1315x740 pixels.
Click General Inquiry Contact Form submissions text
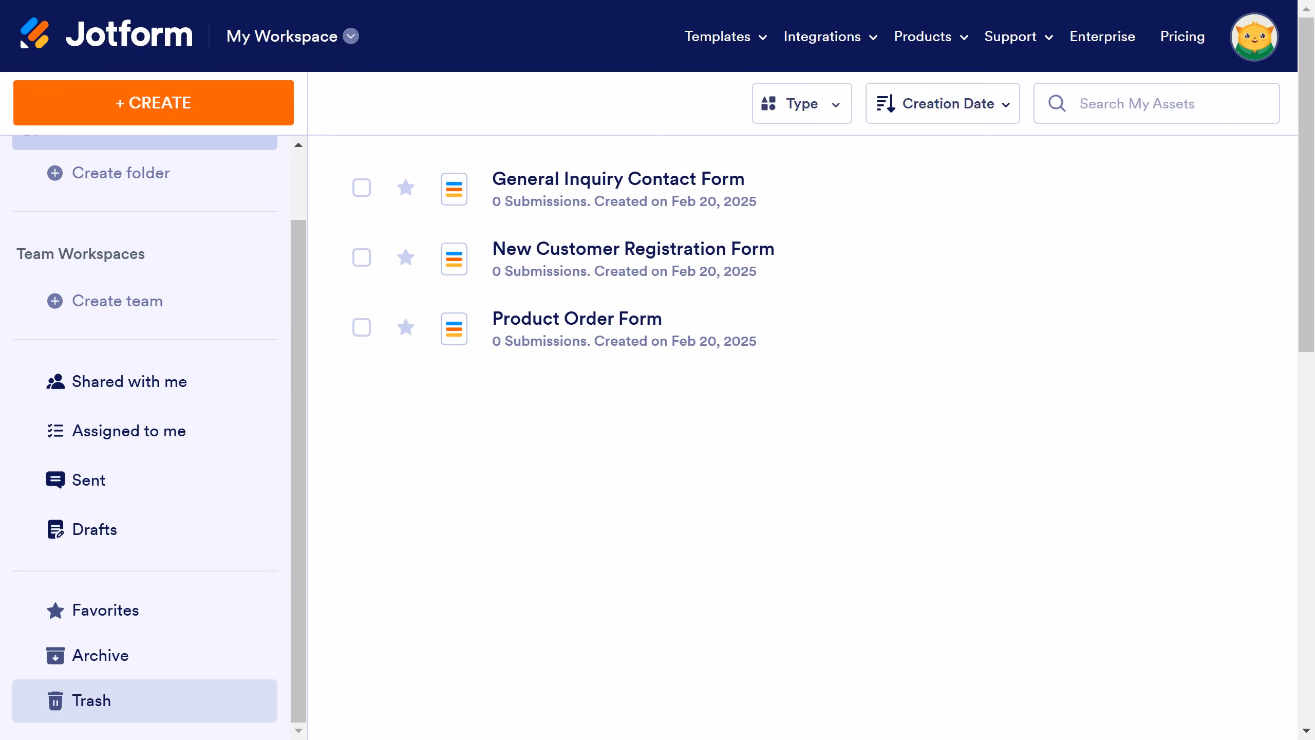(624, 201)
